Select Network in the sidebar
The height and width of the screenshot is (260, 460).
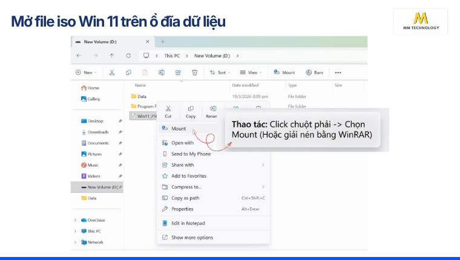click(x=92, y=242)
